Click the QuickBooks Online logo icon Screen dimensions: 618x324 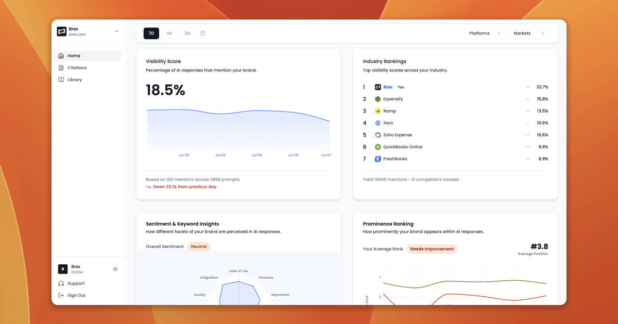coord(378,147)
